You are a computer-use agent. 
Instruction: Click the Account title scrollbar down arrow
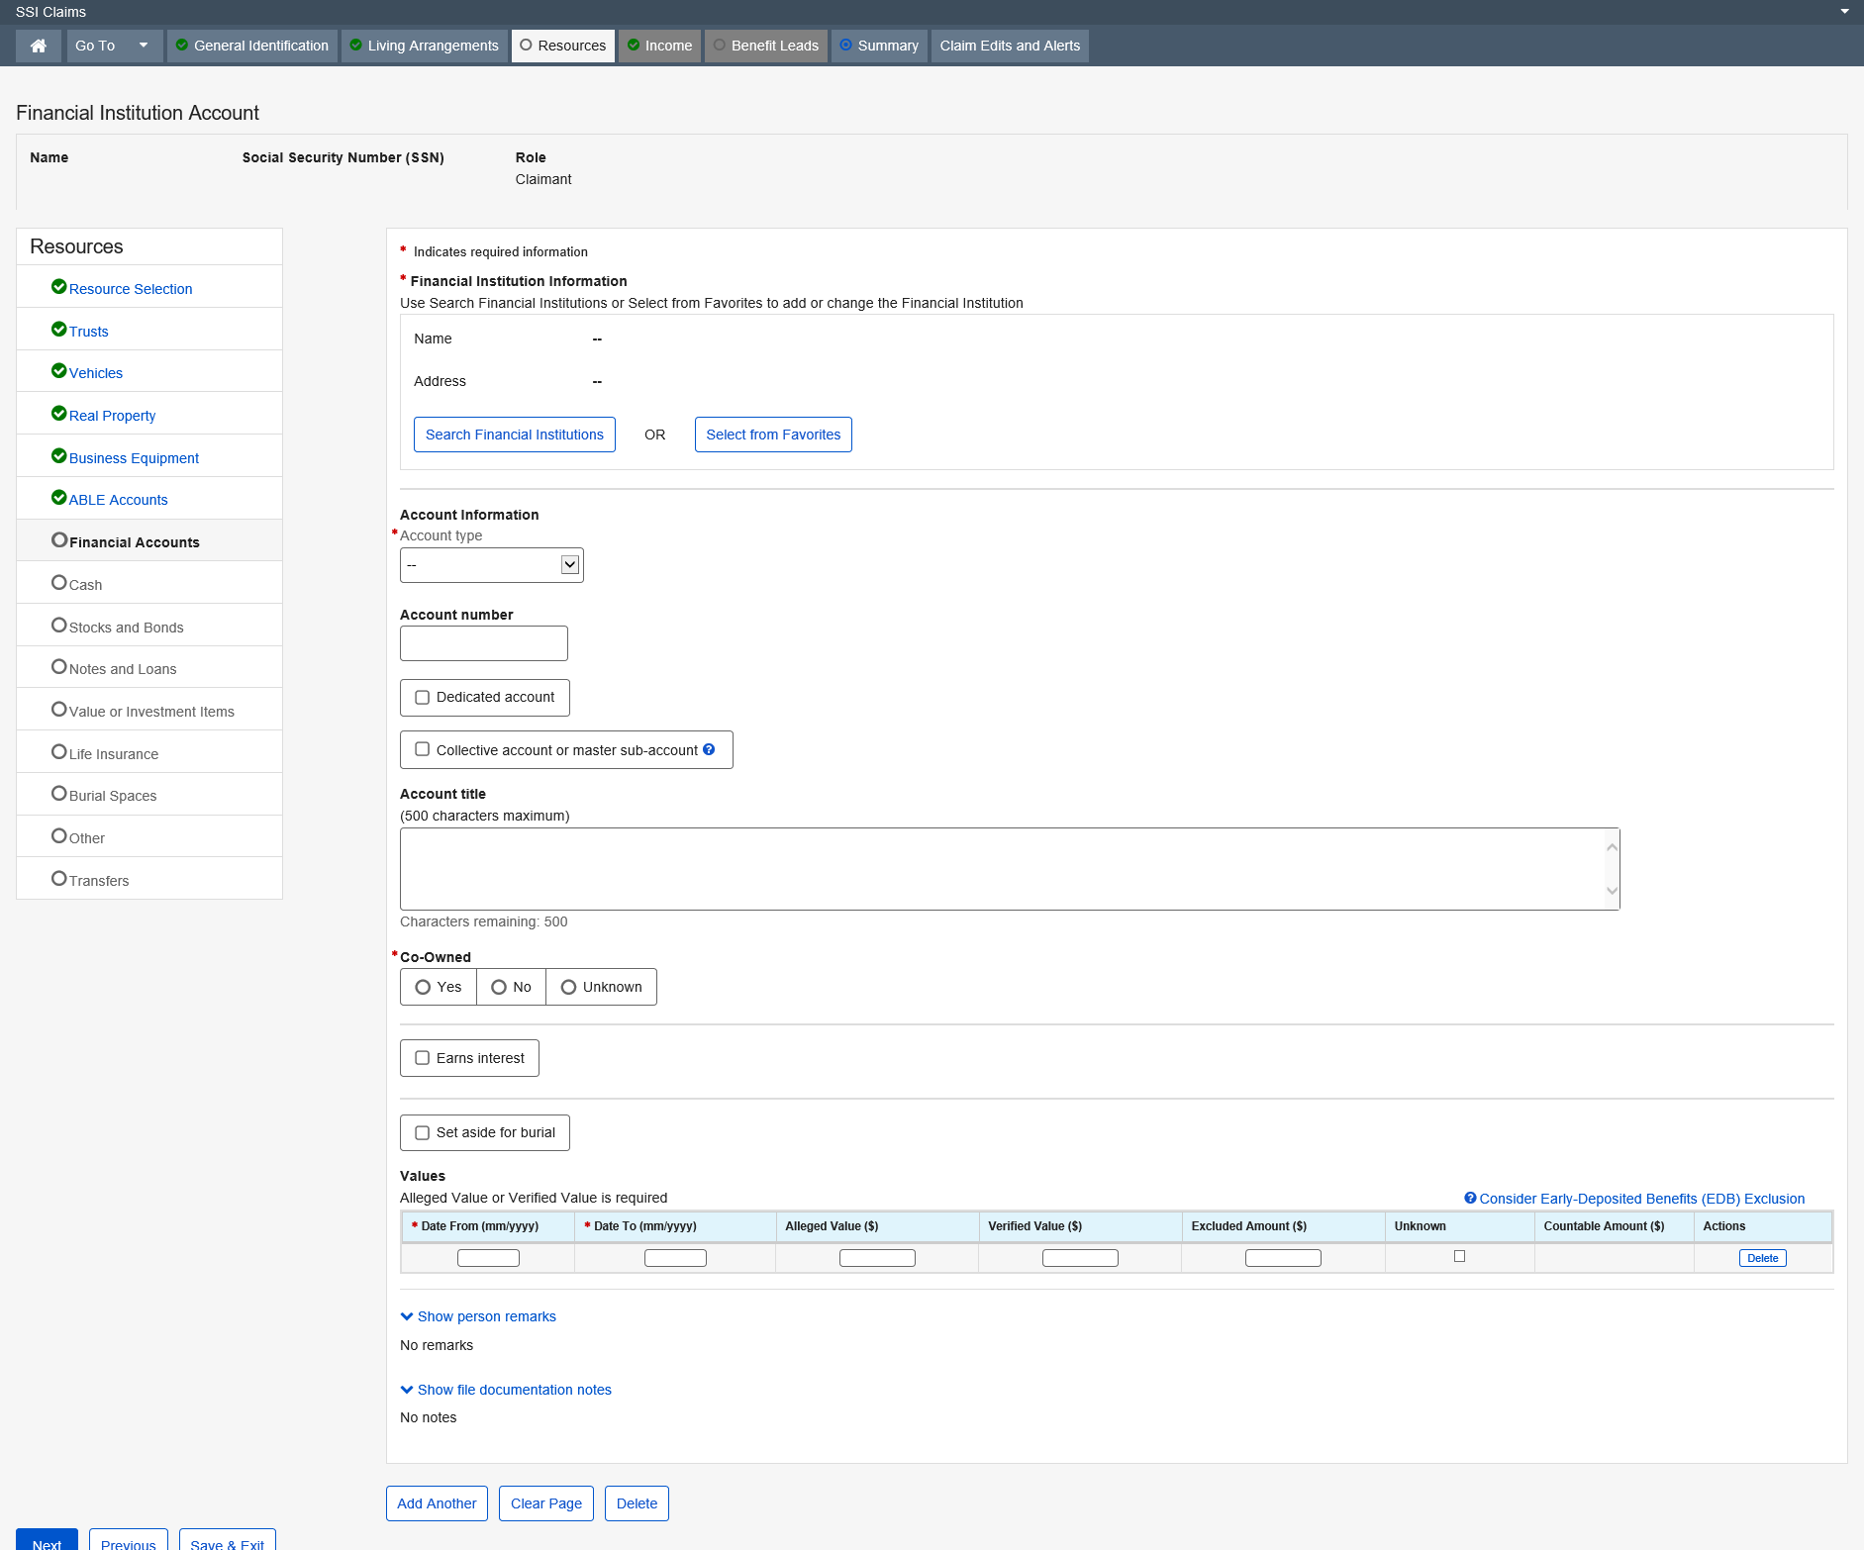[x=1612, y=891]
